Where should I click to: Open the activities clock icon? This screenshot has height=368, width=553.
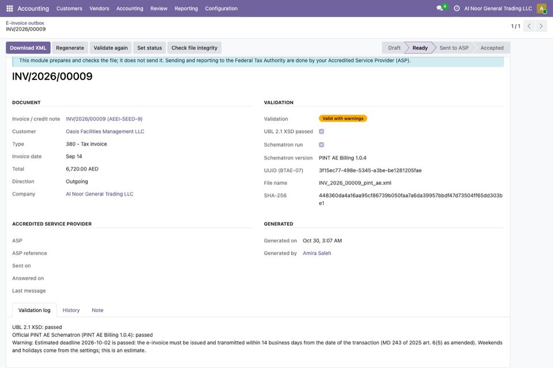(457, 9)
